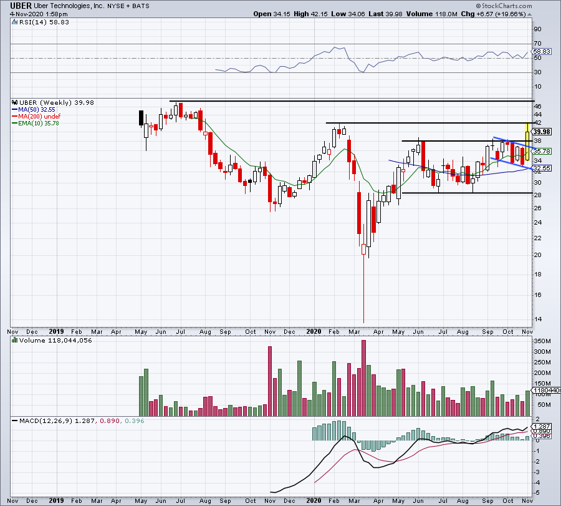Click the 350M label on the volume axis
561x506 pixels.
542,341
